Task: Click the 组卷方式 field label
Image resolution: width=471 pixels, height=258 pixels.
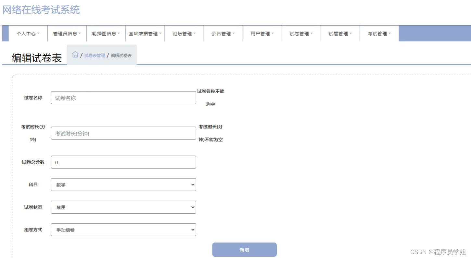Action: [33, 230]
